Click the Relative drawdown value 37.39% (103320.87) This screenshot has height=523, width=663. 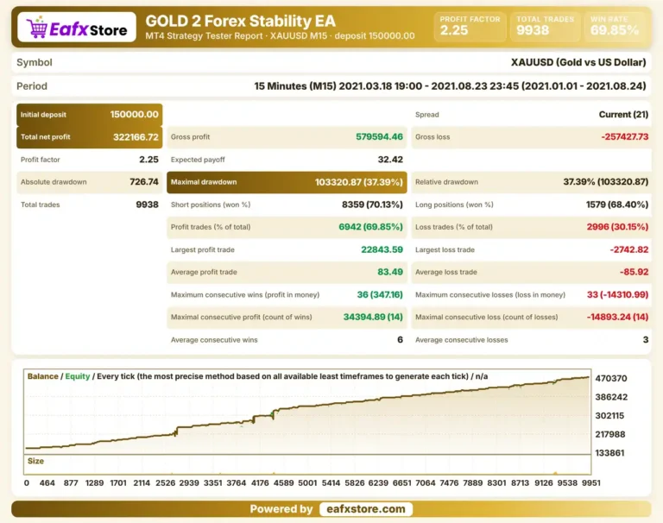point(605,182)
